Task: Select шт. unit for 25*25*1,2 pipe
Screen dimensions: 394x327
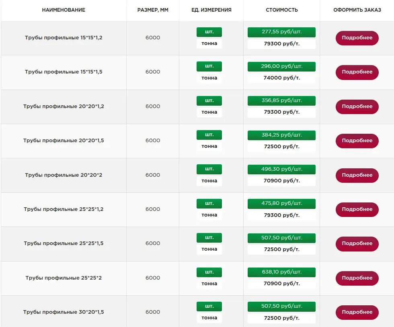Action: click(209, 204)
